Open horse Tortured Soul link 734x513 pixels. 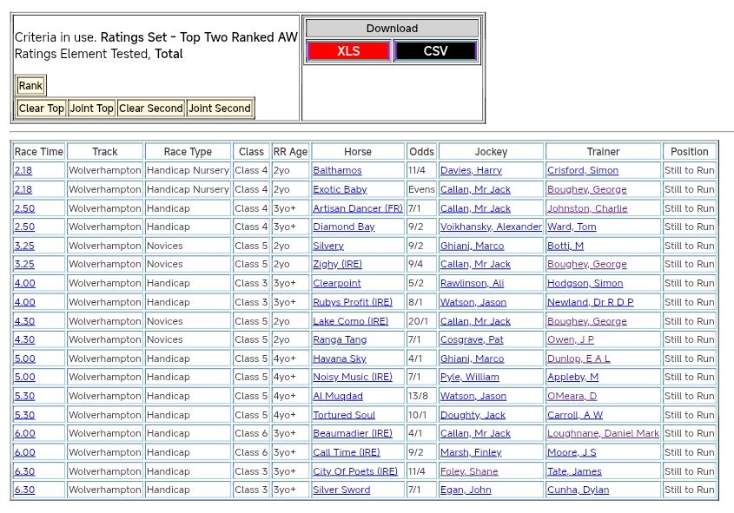344,415
